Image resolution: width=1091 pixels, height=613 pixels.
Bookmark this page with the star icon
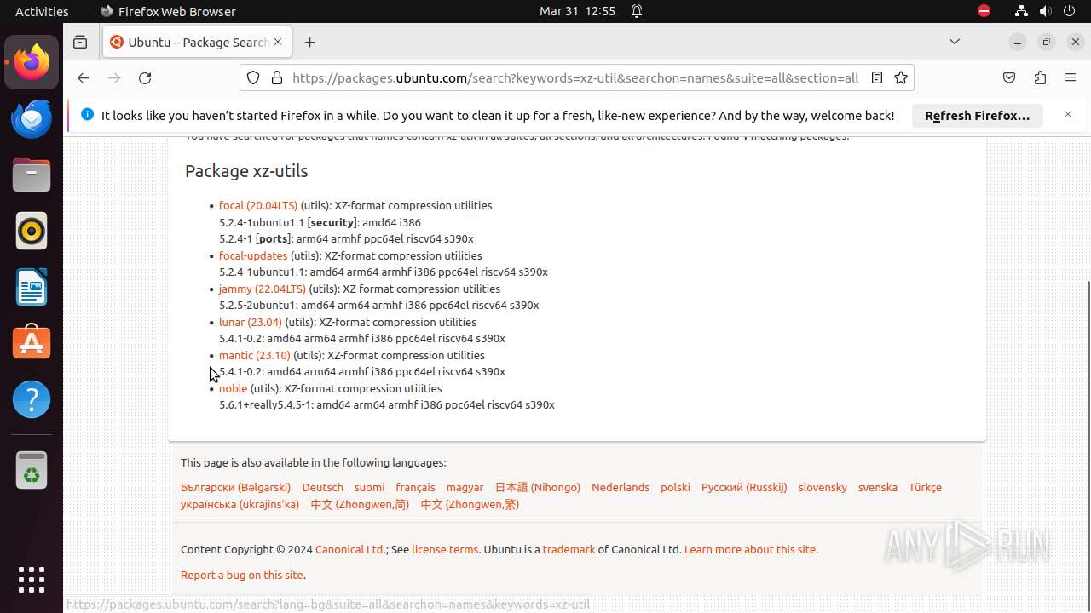click(901, 77)
